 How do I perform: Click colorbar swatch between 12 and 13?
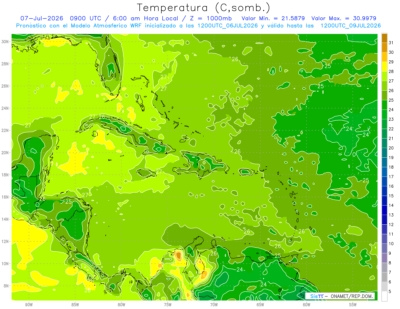[384, 220]
